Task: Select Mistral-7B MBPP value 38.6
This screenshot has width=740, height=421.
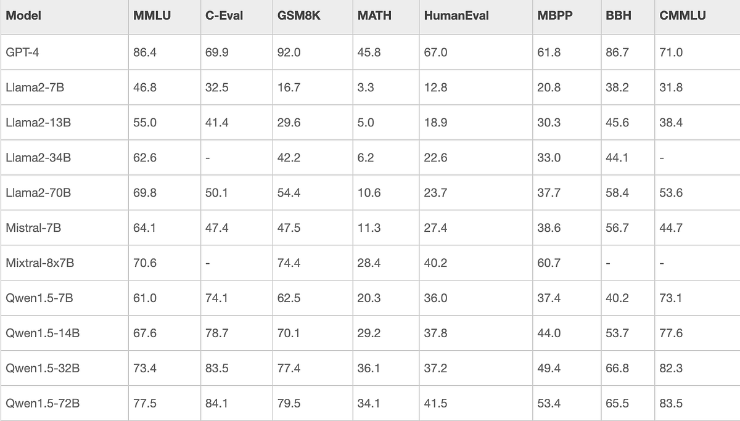Action: click(549, 228)
